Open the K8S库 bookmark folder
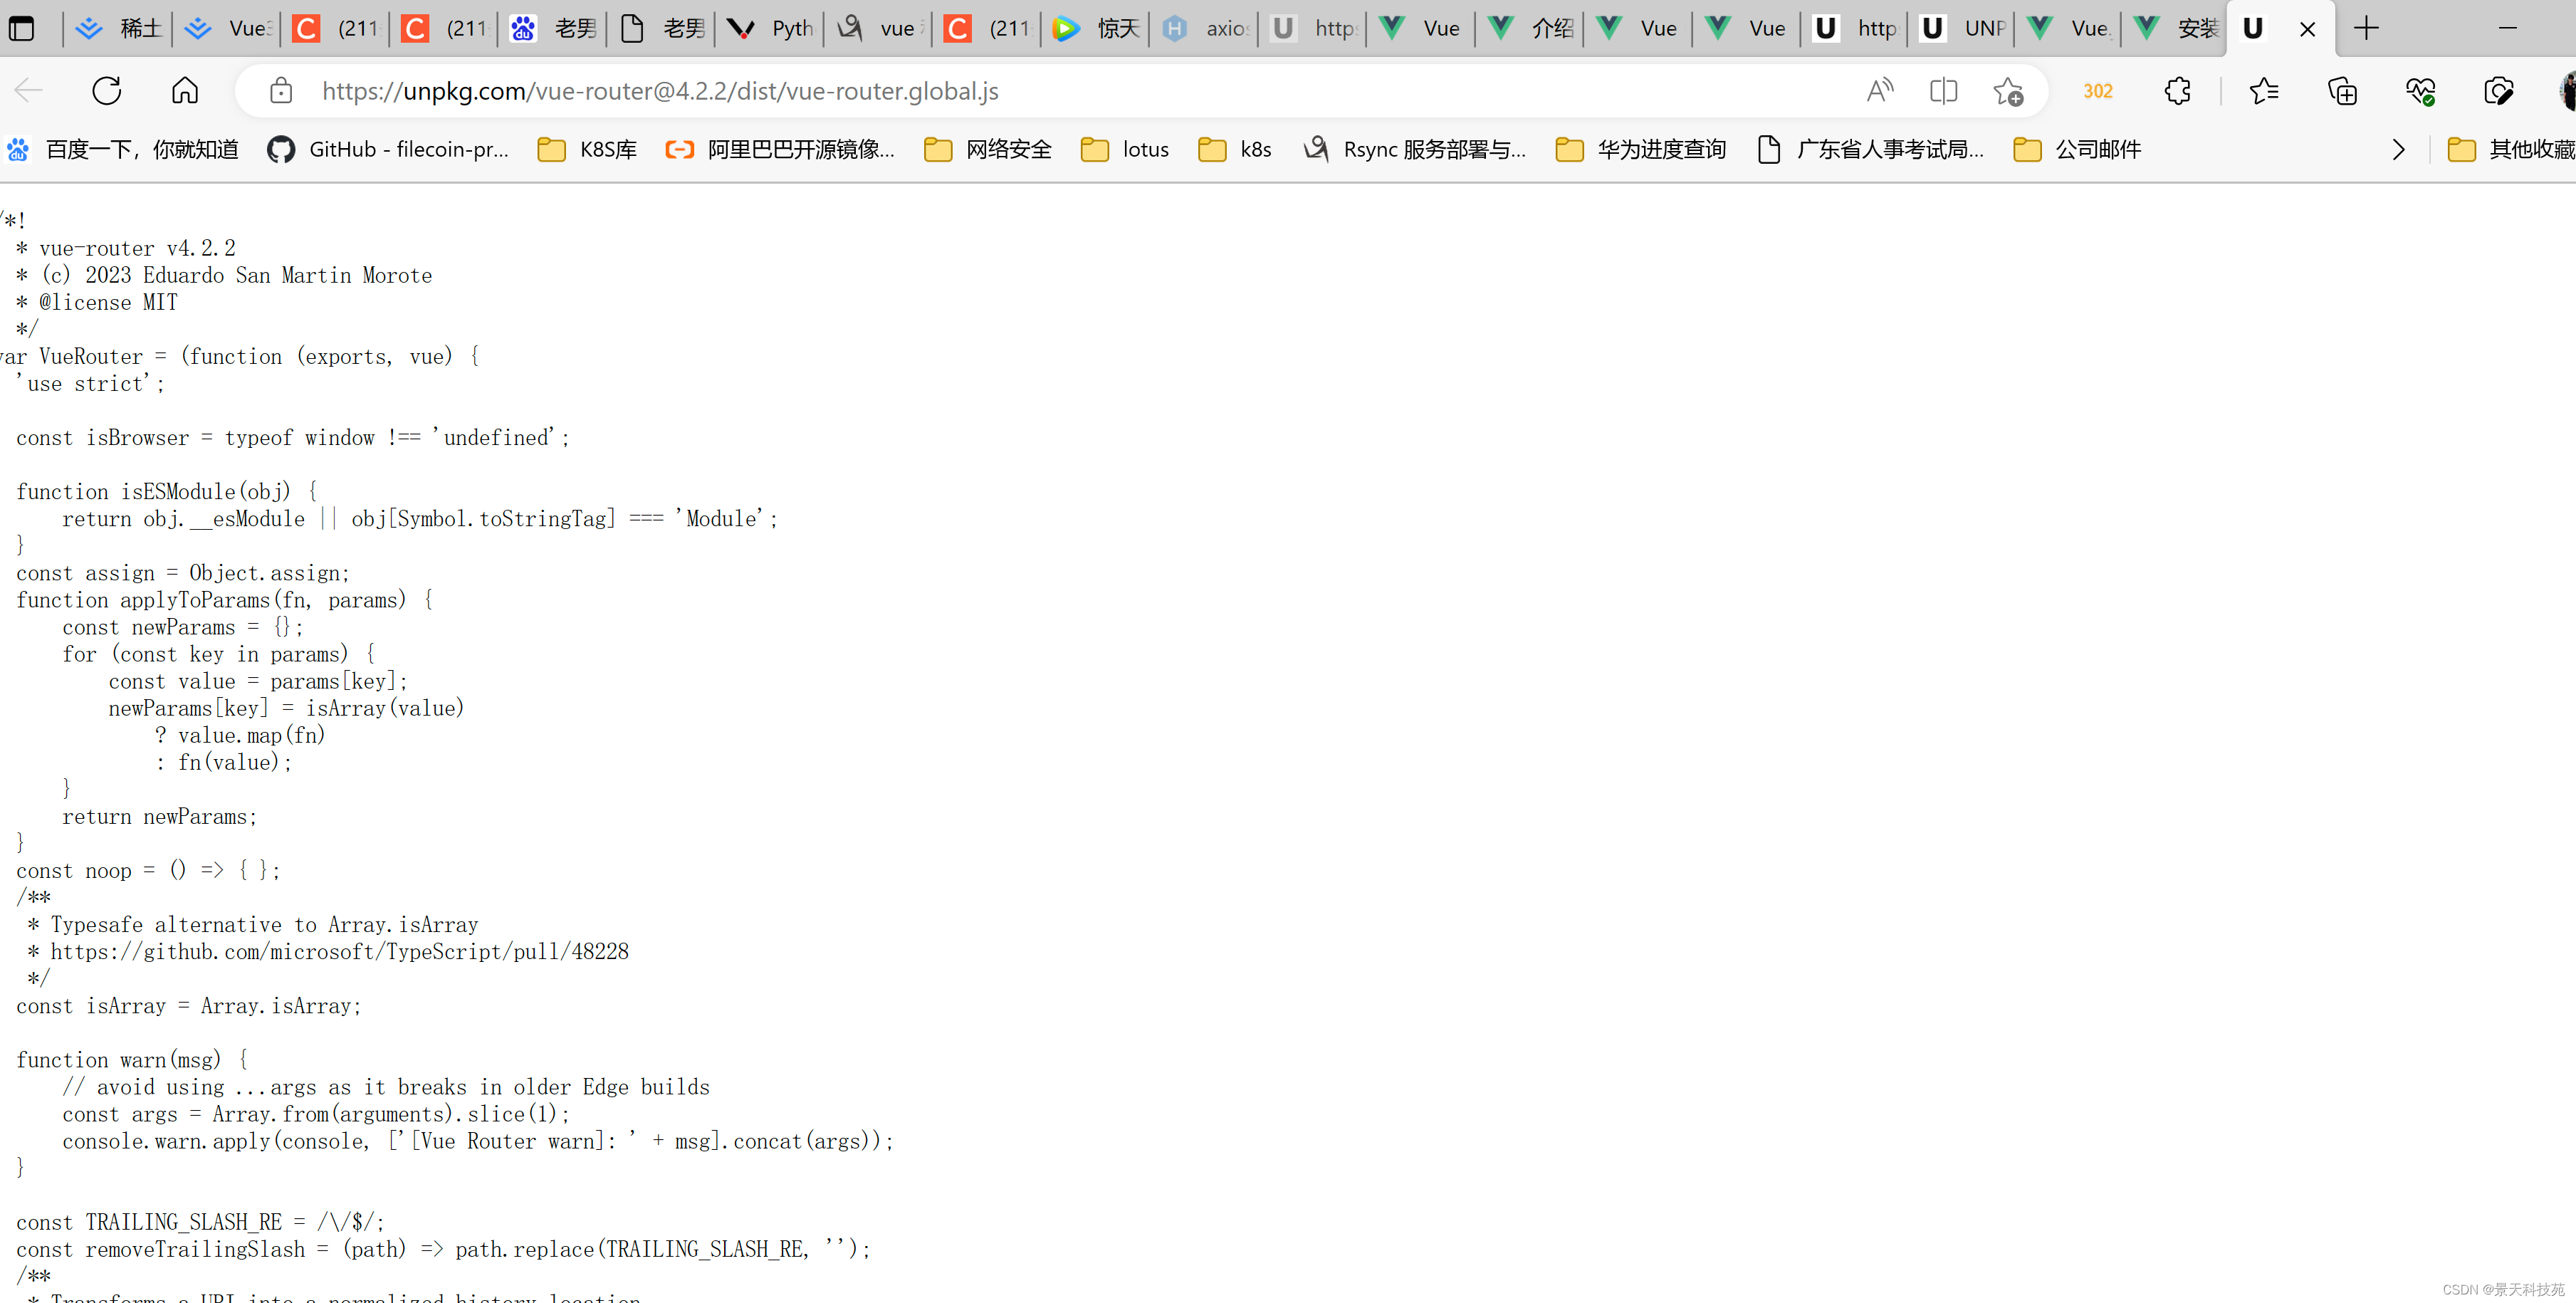Viewport: 2576px width, 1303px height. (587, 150)
